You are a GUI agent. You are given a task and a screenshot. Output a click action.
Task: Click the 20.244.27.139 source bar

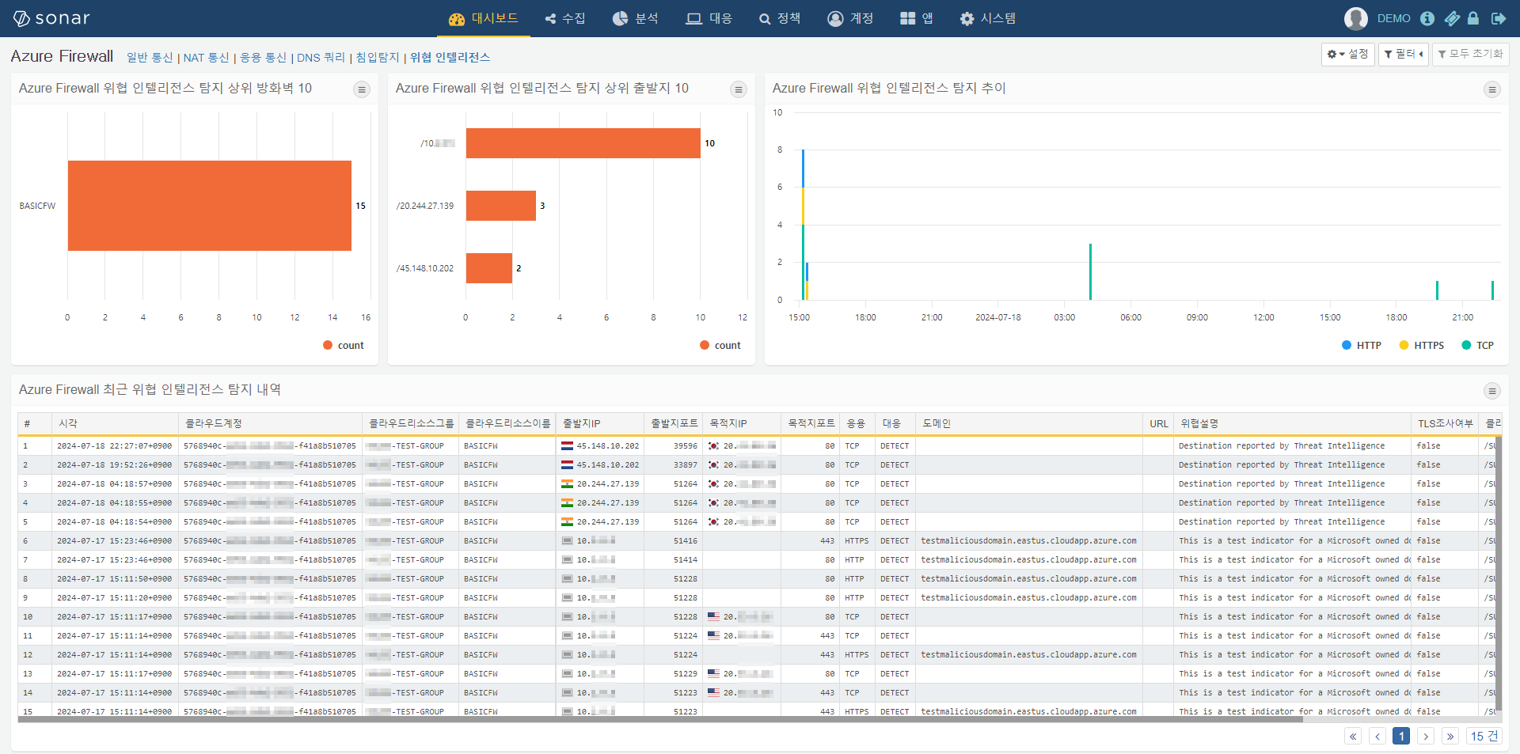[x=500, y=206]
